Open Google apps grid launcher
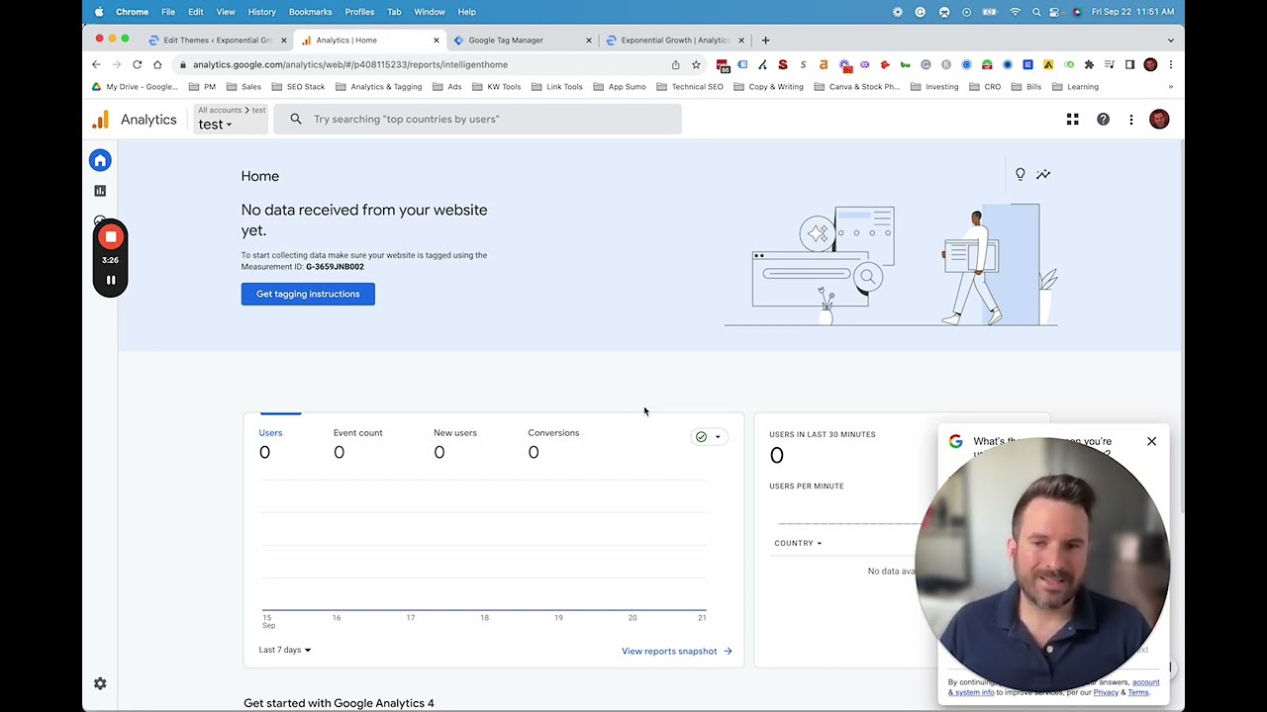Screen dimensions: 1267x712 click(1072, 120)
